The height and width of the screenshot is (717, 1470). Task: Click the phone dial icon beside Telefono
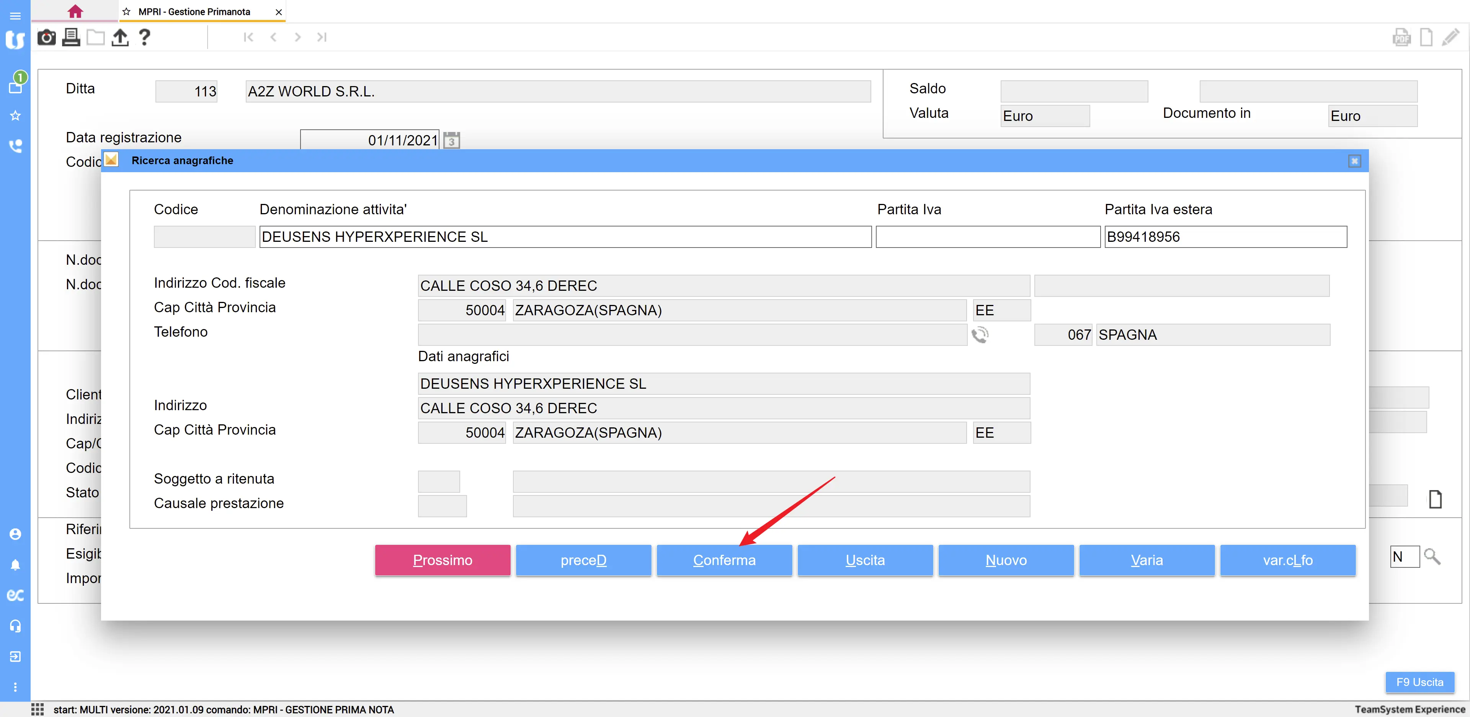coord(980,335)
